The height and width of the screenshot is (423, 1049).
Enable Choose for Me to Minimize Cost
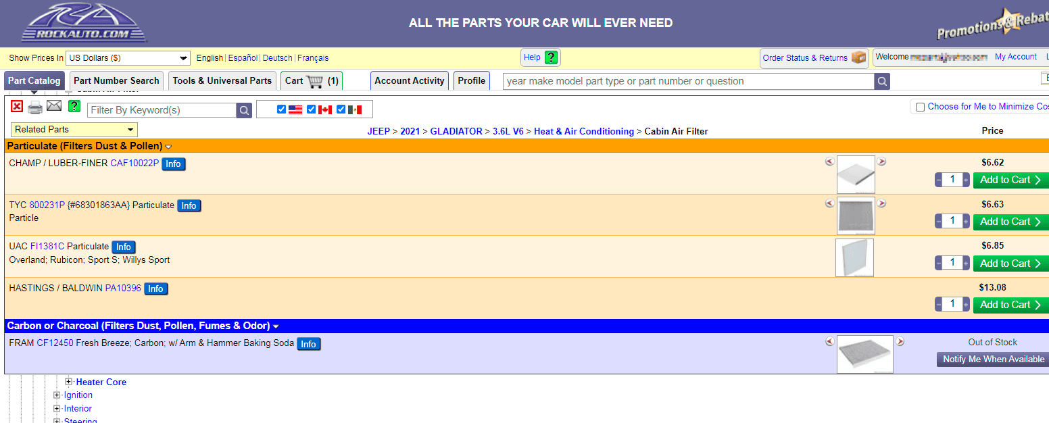point(920,107)
